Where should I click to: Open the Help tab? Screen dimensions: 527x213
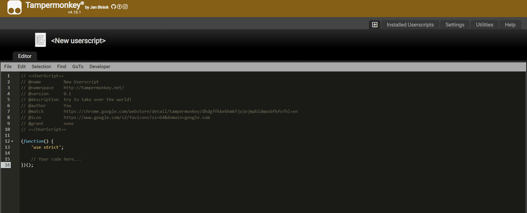pyautogui.click(x=510, y=25)
